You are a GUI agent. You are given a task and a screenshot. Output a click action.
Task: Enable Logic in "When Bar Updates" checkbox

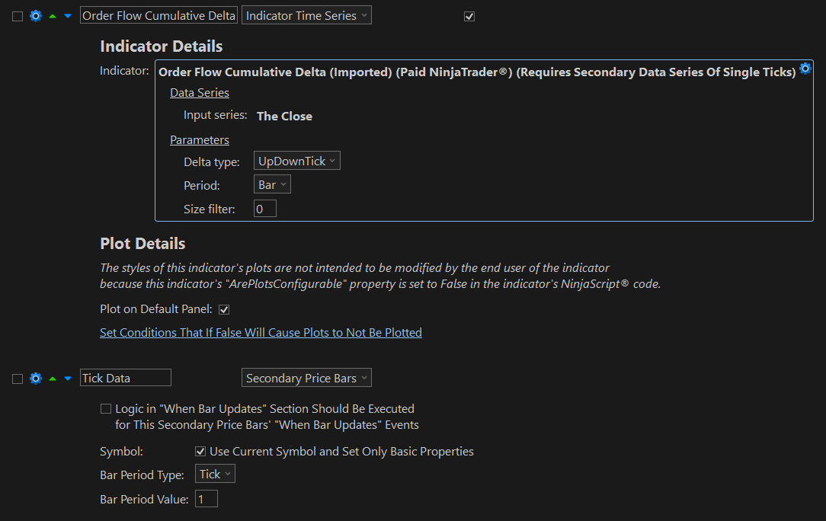coord(106,409)
